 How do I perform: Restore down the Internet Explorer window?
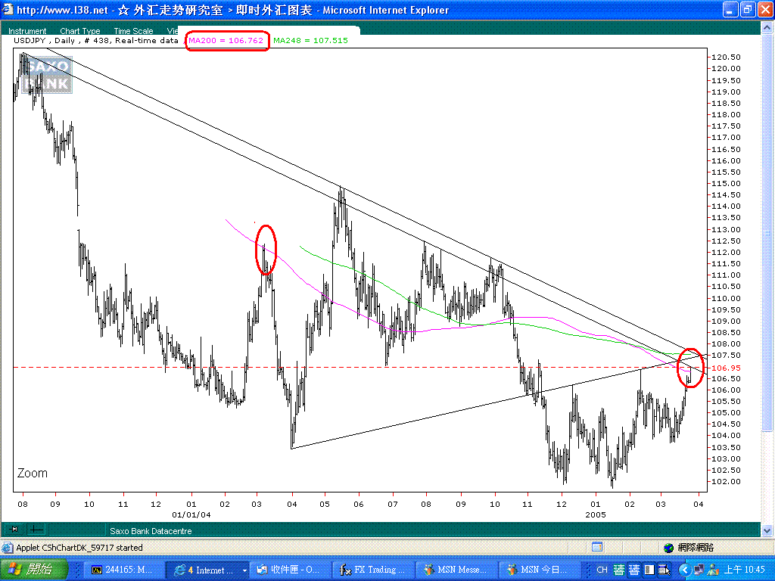(x=747, y=9)
